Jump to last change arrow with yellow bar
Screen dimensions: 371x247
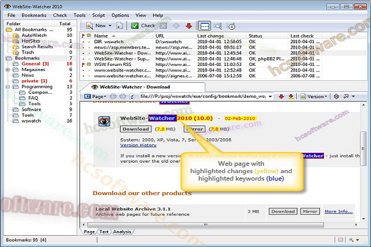[291, 96]
